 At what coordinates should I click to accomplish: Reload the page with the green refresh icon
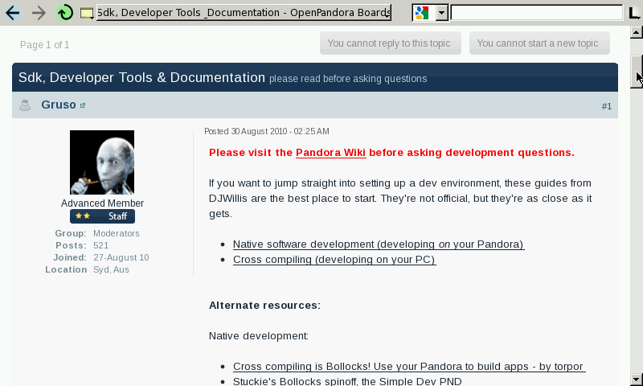[x=65, y=13]
